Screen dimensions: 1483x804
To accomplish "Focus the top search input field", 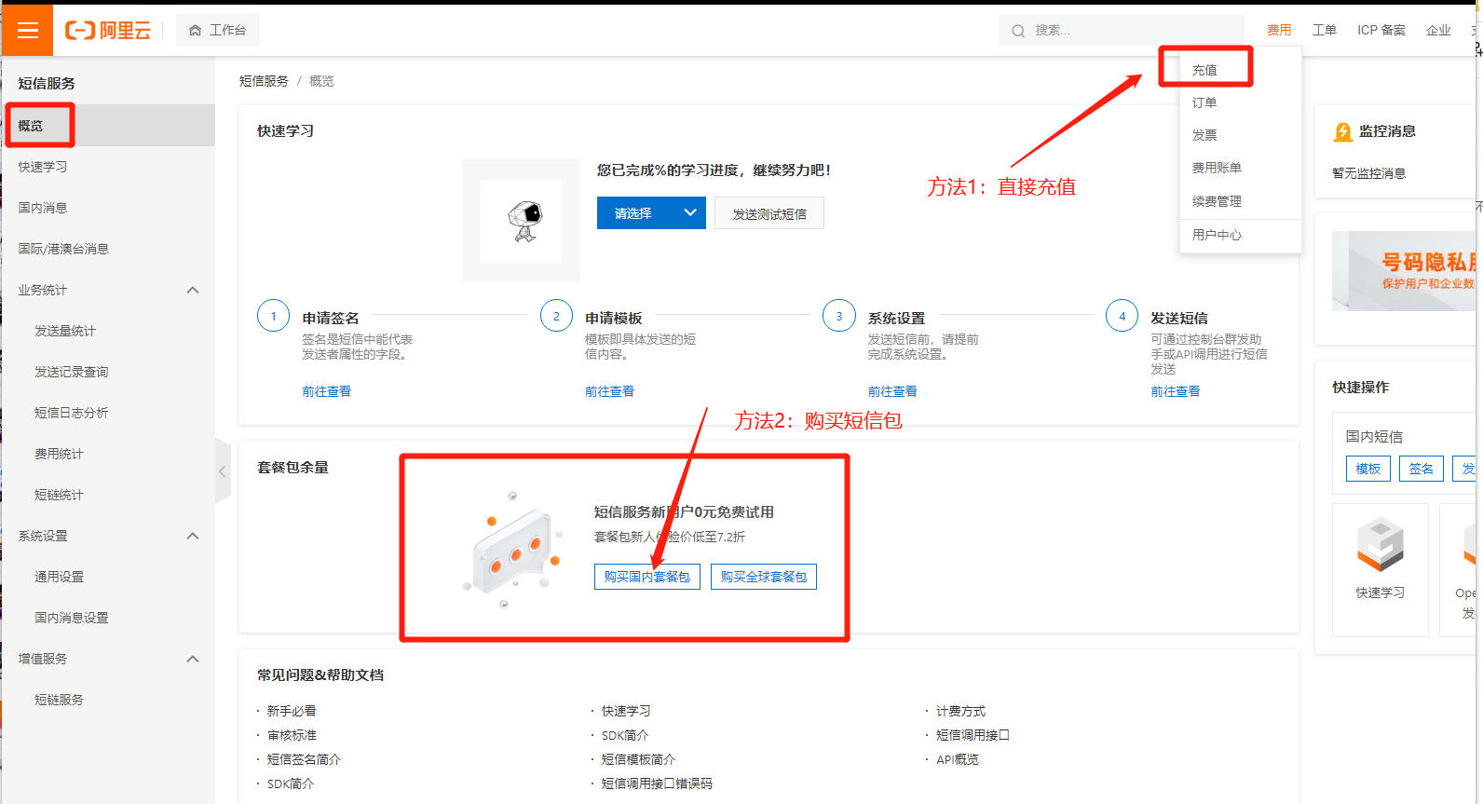I will click(1122, 31).
